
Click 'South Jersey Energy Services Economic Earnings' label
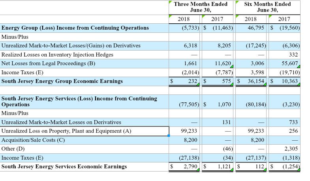pyautogui.click(x=64, y=166)
